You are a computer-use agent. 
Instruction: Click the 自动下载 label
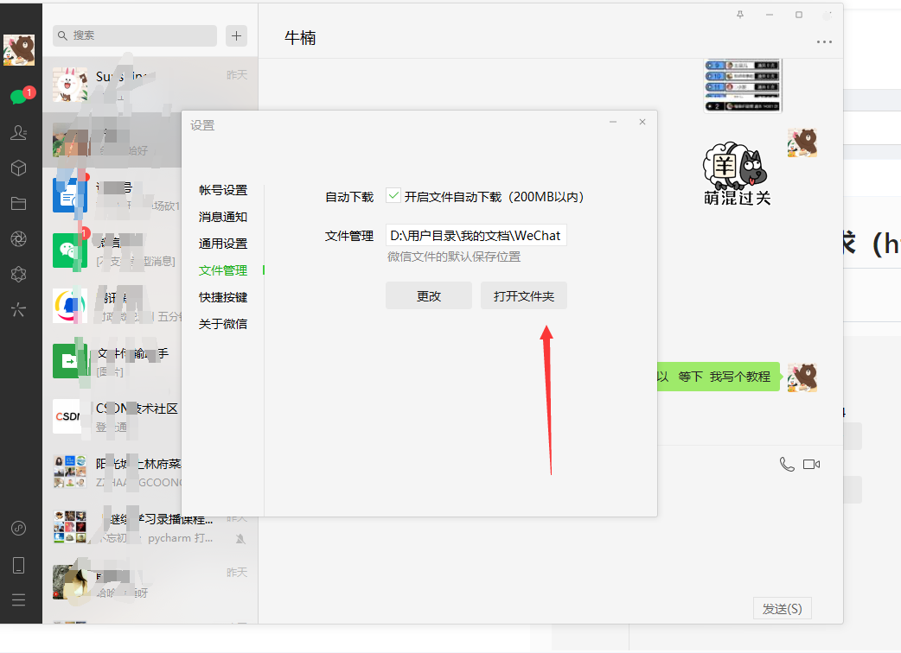click(349, 197)
